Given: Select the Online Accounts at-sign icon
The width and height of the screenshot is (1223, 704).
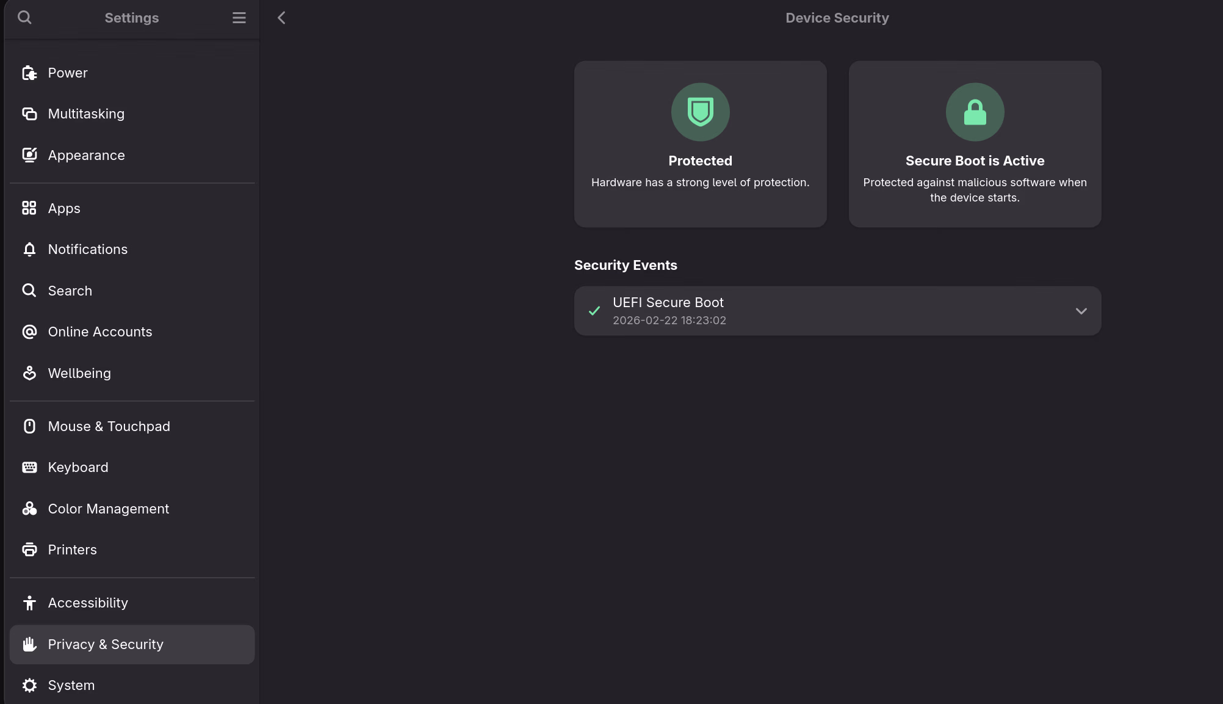Looking at the screenshot, I should 29,332.
